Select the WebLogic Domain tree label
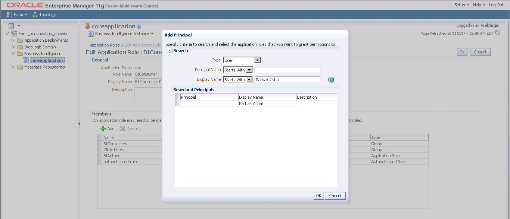Viewport: 510px width, 219px height. click(40, 47)
